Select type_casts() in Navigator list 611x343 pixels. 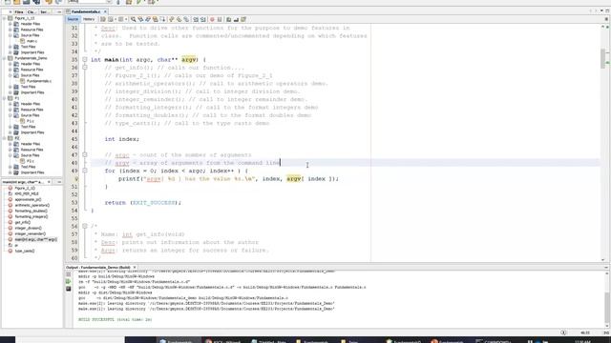pyautogui.click(x=25, y=251)
